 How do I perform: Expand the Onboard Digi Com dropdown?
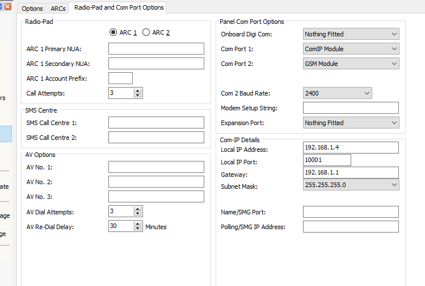pos(351,34)
